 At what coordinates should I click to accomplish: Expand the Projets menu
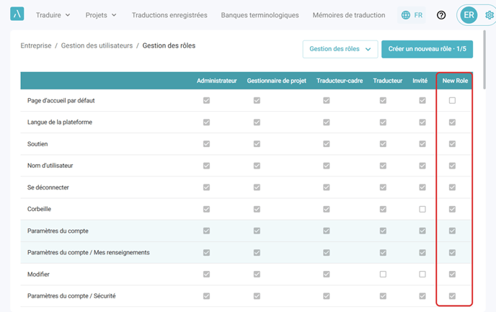click(101, 15)
